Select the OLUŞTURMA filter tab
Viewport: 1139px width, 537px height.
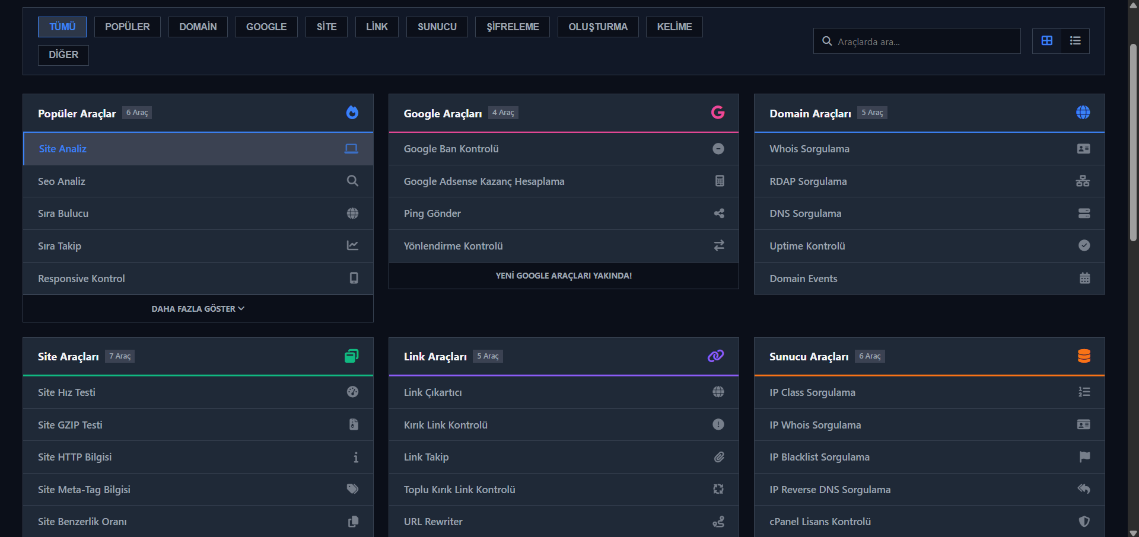(x=598, y=27)
